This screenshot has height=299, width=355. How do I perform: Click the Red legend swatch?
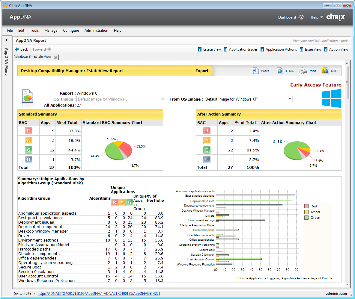[306, 206]
